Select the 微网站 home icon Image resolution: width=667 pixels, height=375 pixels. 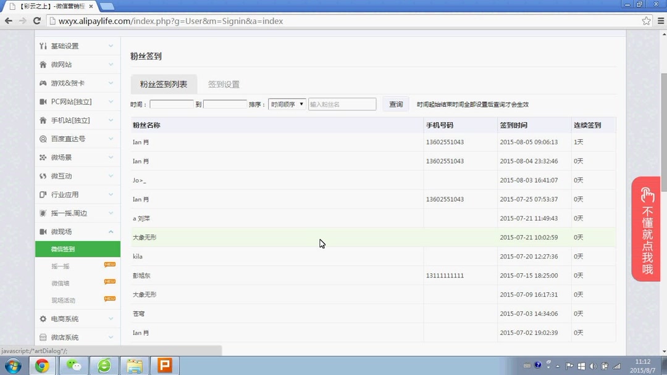point(42,64)
